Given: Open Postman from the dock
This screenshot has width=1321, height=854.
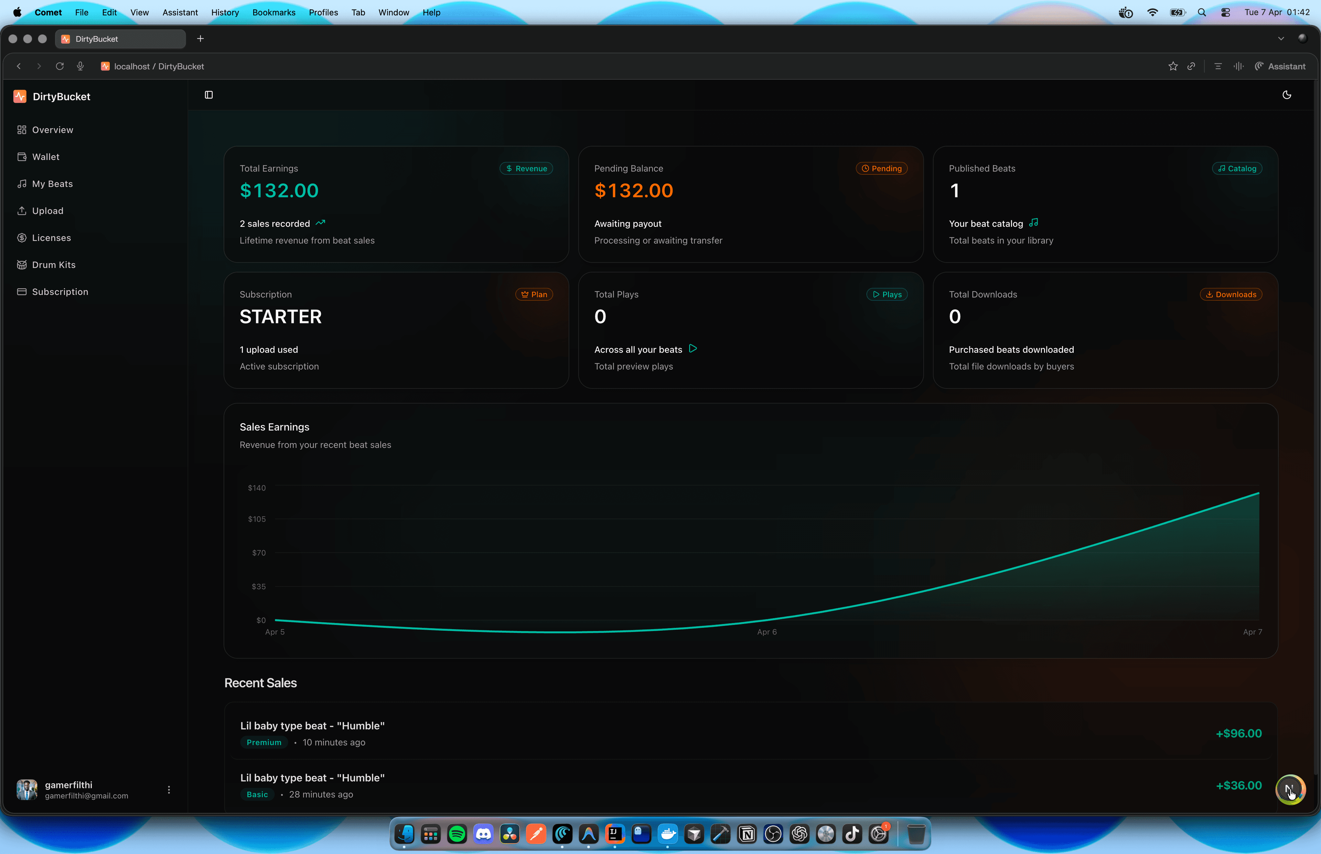Looking at the screenshot, I should (x=536, y=833).
